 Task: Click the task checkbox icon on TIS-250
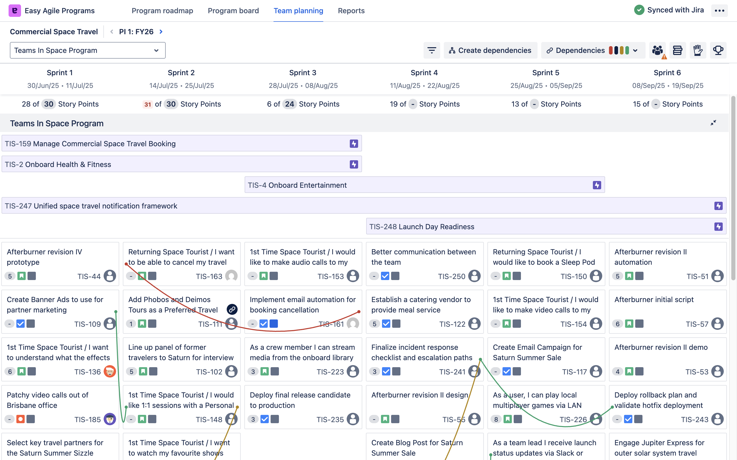click(x=385, y=276)
